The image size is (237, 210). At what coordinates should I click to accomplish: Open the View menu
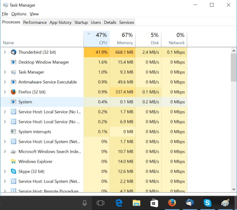click(x=34, y=14)
